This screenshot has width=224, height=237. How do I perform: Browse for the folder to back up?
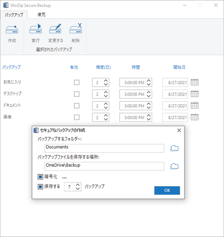pos(174,148)
